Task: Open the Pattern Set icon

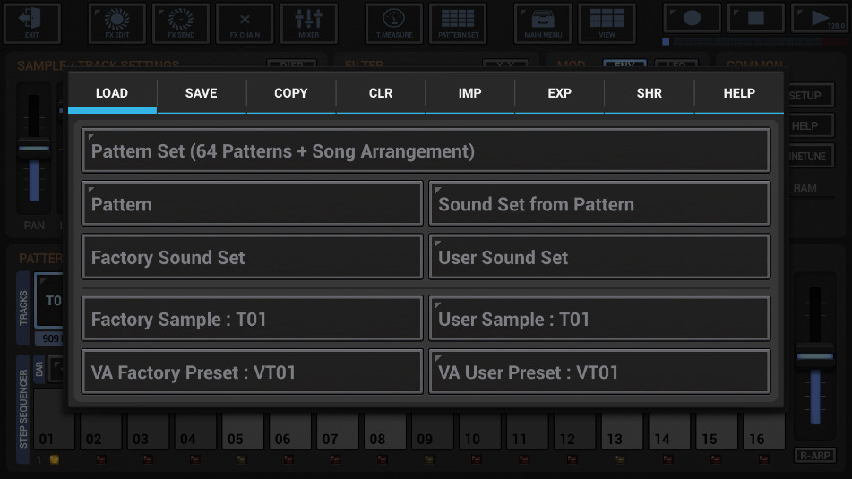Action: [x=458, y=22]
